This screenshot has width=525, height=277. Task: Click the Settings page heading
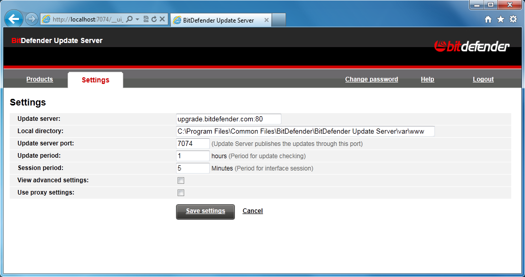(x=28, y=102)
